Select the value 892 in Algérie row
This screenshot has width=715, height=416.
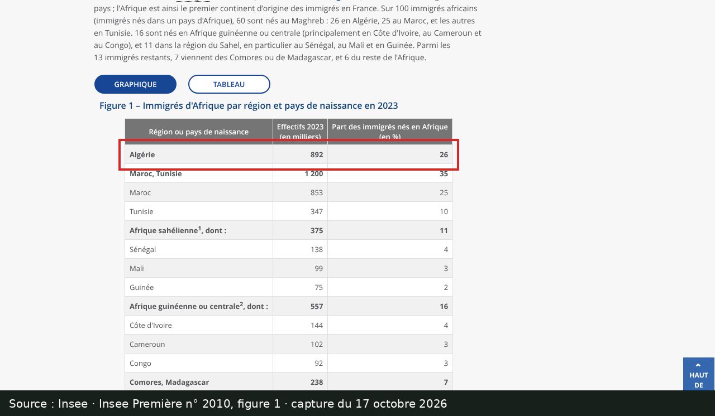tap(317, 154)
